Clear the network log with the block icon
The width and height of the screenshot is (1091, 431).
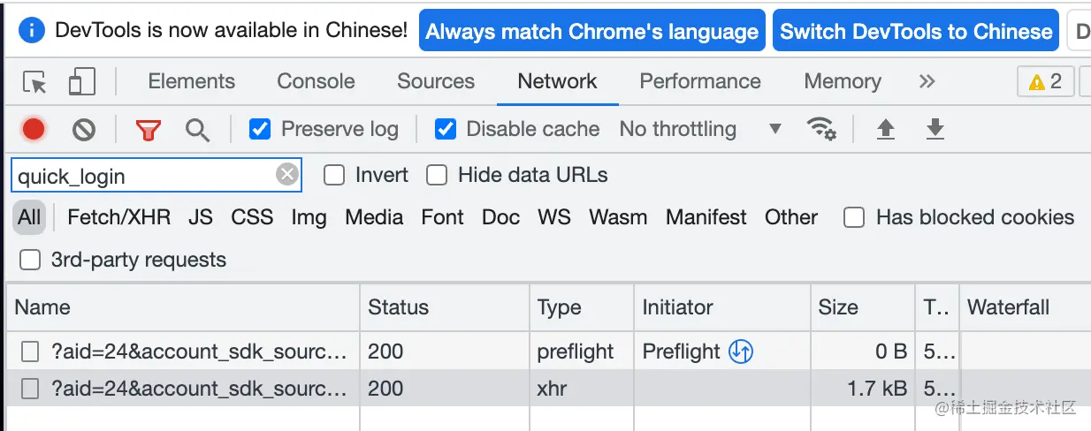click(84, 130)
